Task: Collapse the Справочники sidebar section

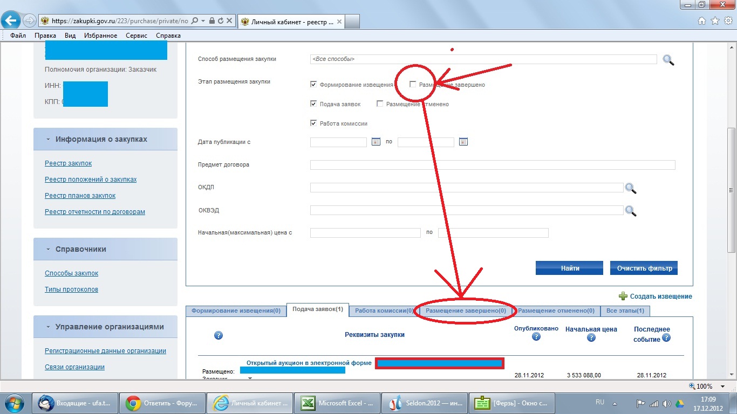Action: 47,249
